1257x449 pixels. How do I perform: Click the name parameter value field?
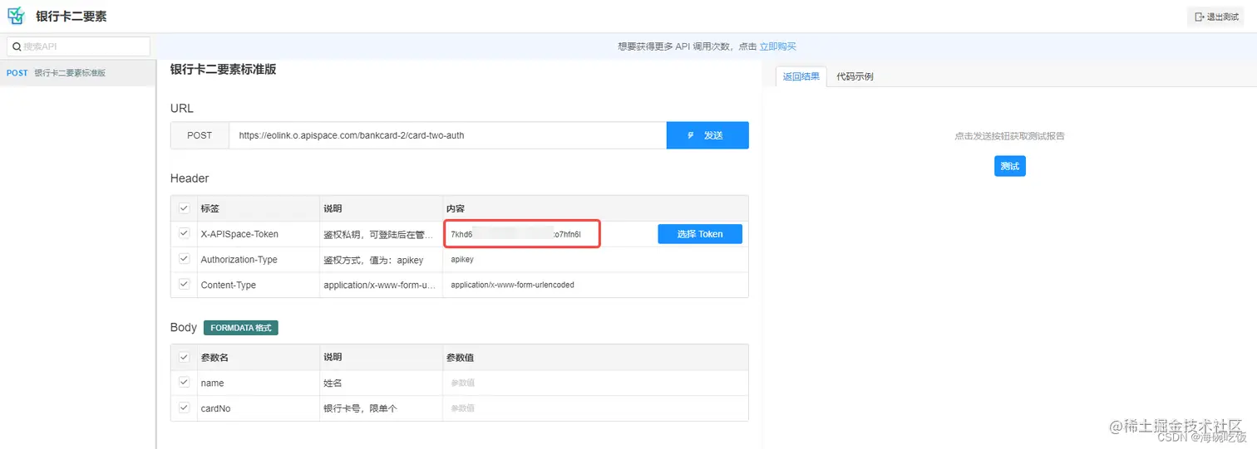point(594,383)
